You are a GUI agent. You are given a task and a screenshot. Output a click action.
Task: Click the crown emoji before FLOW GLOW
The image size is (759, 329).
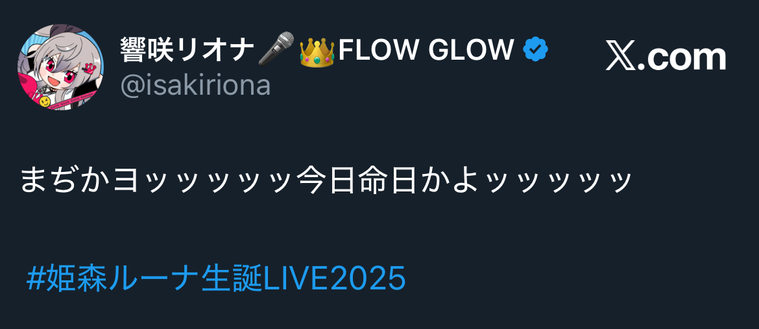point(317,51)
